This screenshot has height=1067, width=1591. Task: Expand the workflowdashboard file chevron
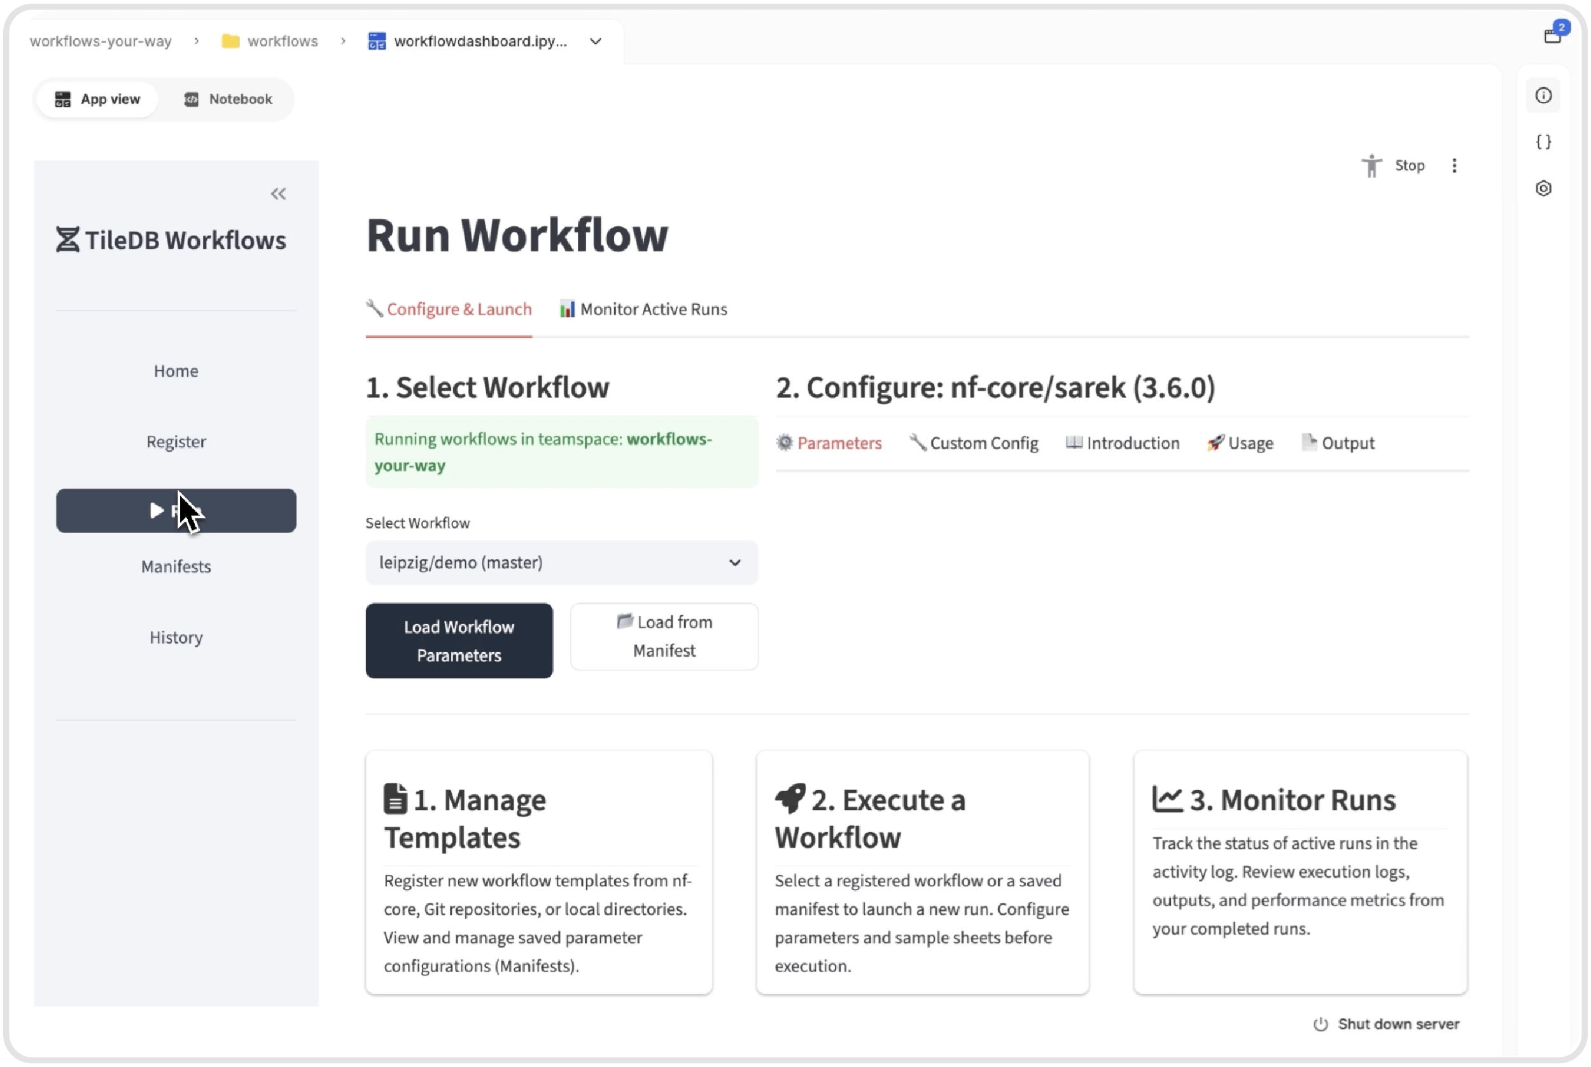(x=596, y=41)
